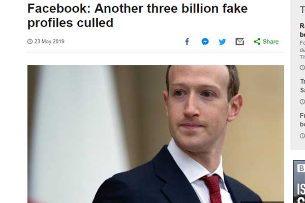This screenshot has width=305, height=203.
Task: Open sidebar story headline starting with Fr
Action: point(302,120)
